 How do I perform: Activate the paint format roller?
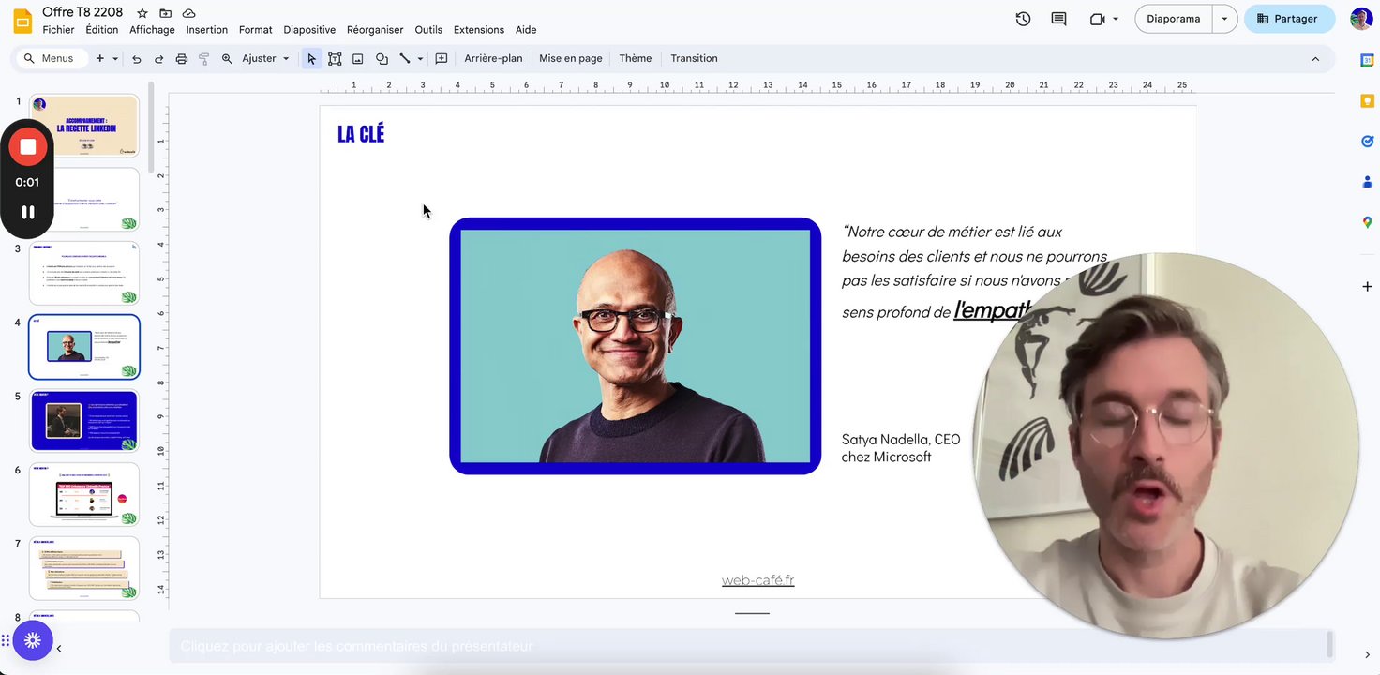tap(203, 59)
